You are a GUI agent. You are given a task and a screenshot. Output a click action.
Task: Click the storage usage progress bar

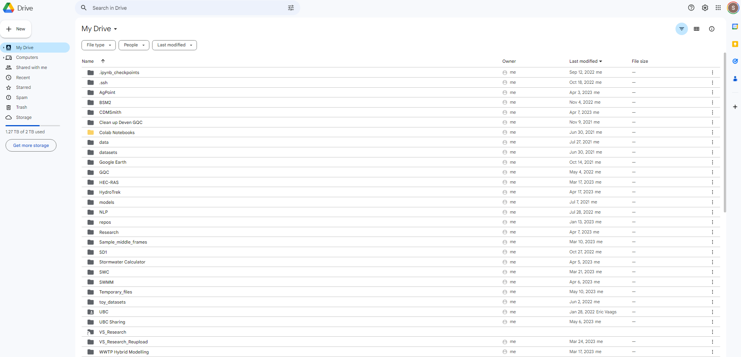tap(33, 125)
